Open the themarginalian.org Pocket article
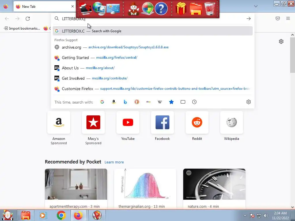This screenshot has width=295, height=221. pyautogui.click(x=145, y=189)
